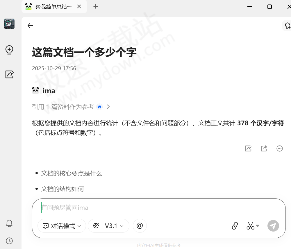Click the attach link paperclip icon
This screenshot has height=249, width=291.
(x=235, y=226)
